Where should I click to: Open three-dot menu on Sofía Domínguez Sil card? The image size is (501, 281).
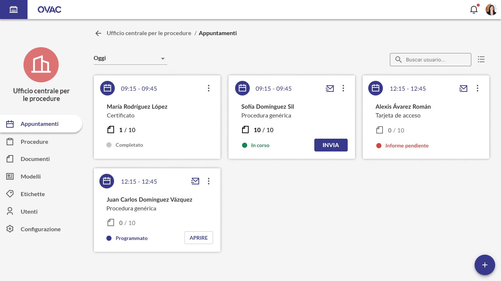pyautogui.click(x=343, y=88)
